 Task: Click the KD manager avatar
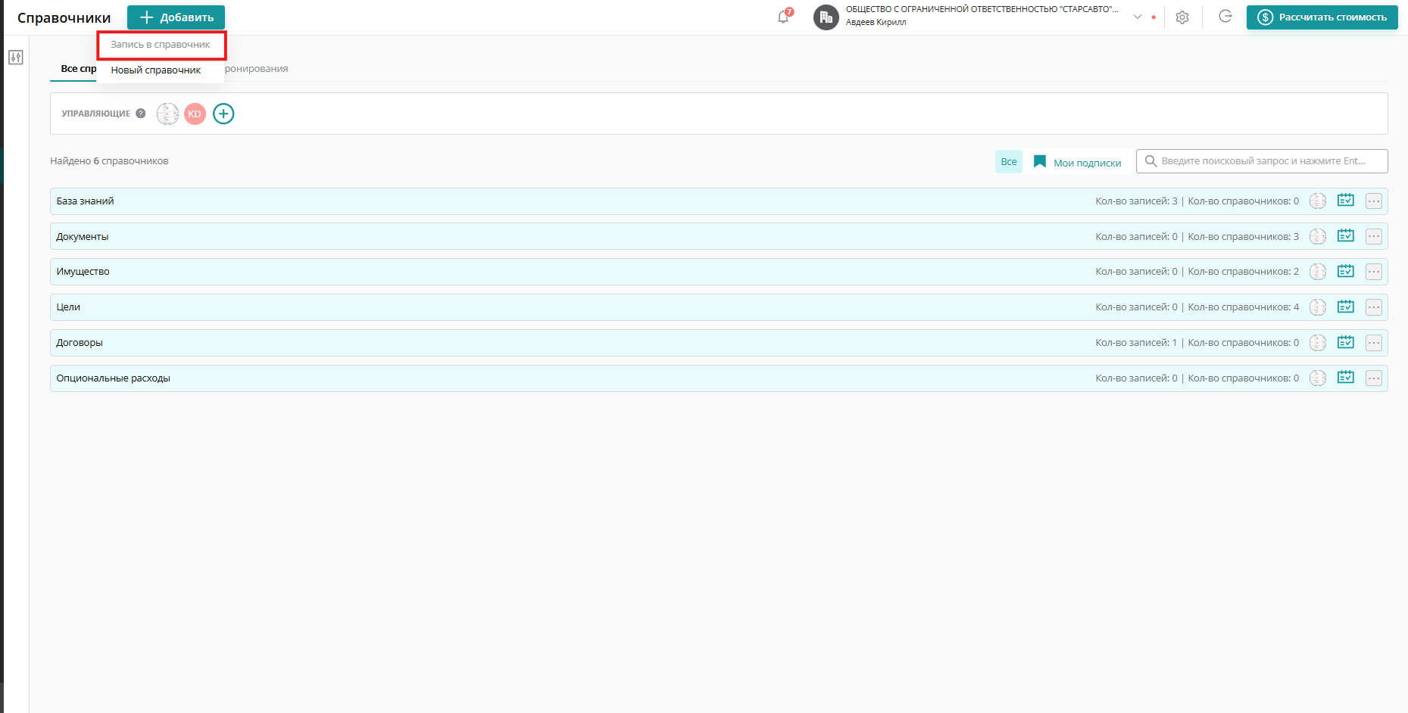(x=195, y=114)
